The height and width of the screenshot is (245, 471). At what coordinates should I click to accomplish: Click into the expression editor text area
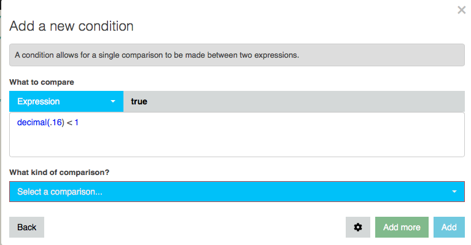click(x=236, y=134)
